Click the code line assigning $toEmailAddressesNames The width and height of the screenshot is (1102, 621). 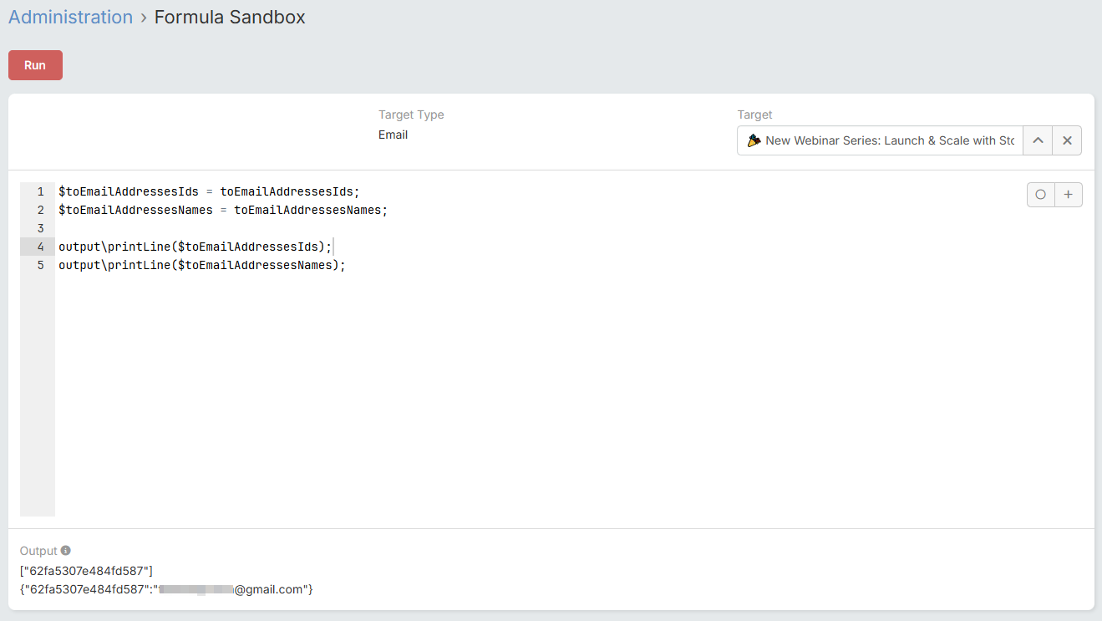(x=222, y=210)
